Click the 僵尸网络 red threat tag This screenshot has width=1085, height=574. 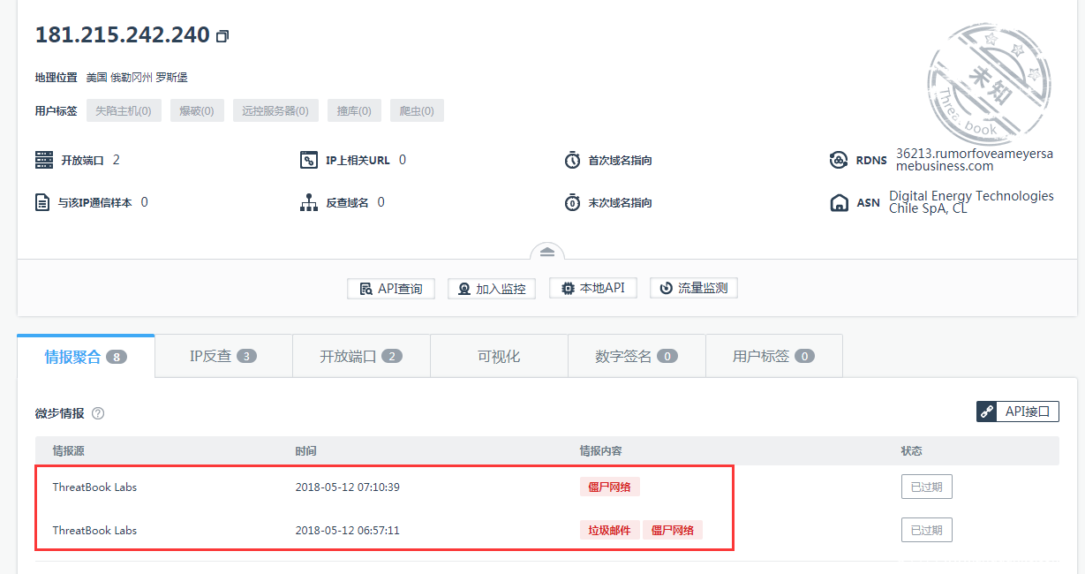pyautogui.click(x=609, y=487)
